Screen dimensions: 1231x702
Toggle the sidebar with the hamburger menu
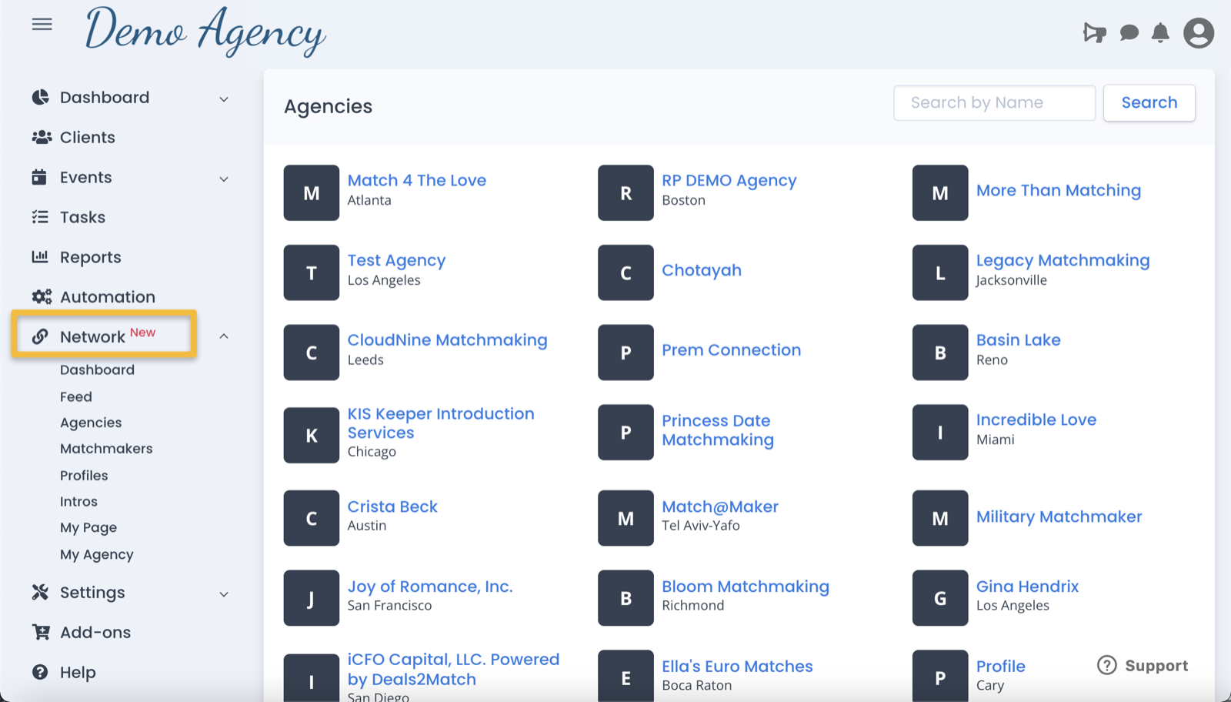coord(42,24)
